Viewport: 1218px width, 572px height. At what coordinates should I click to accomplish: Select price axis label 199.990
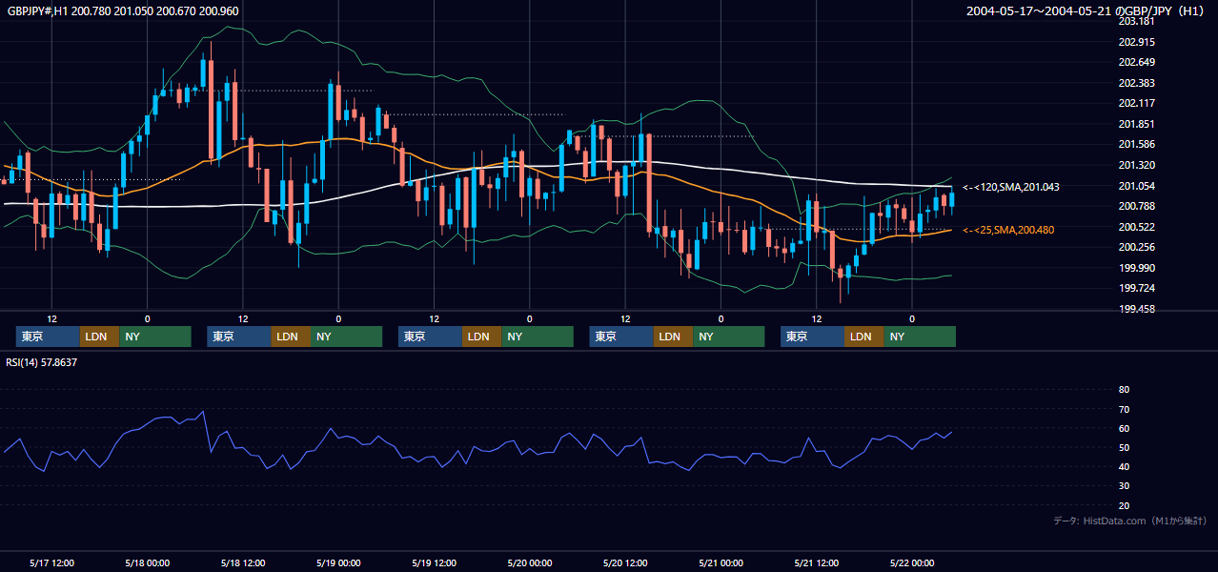(1136, 268)
